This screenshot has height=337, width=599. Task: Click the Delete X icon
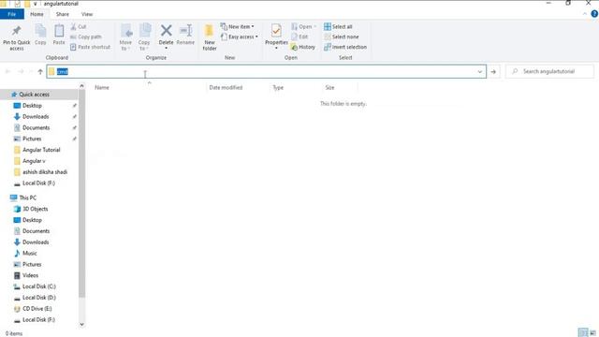(x=167, y=31)
